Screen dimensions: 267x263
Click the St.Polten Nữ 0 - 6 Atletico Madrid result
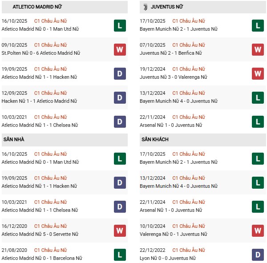tap(40, 53)
